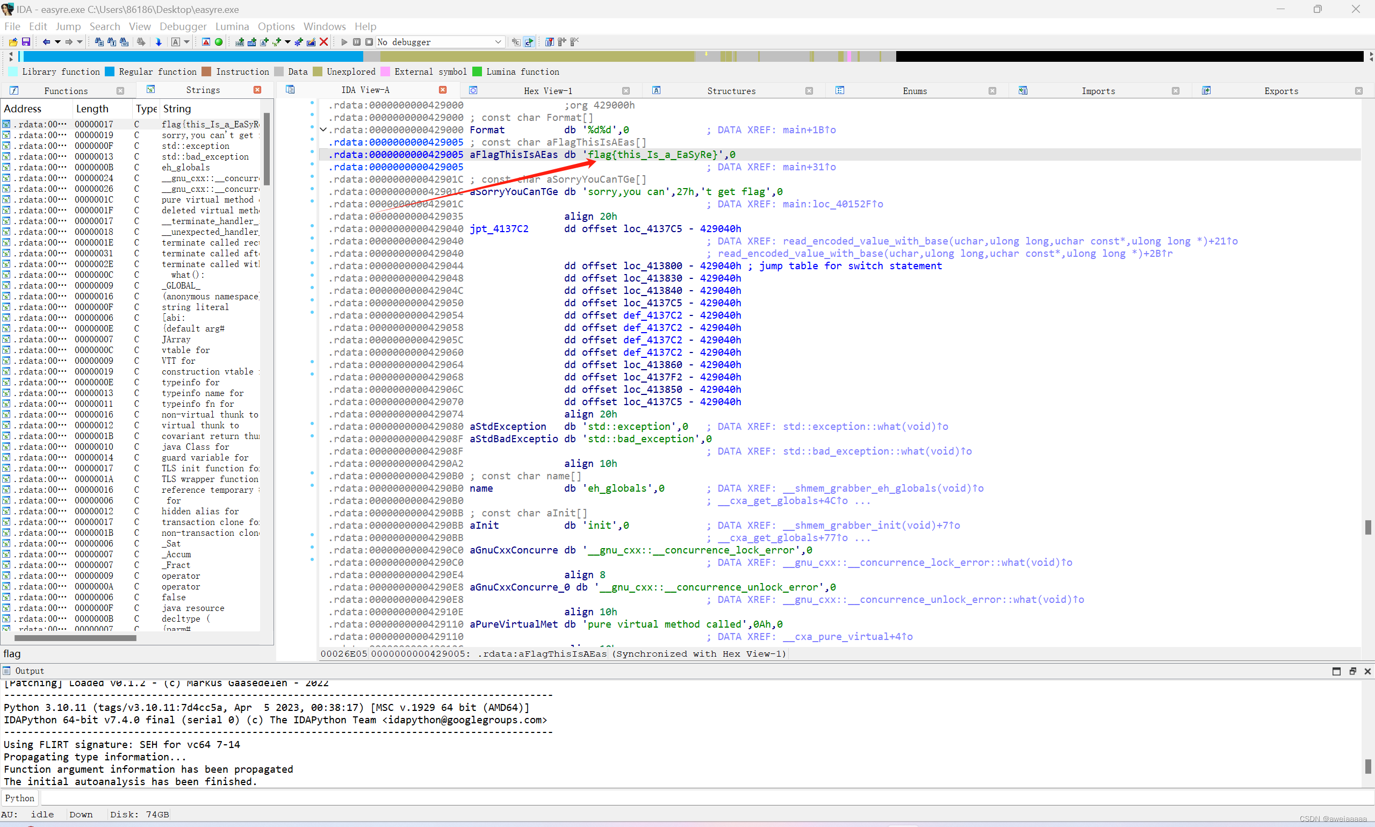Close the IDA View-A tab
This screenshot has height=827, width=1375.
[443, 90]
